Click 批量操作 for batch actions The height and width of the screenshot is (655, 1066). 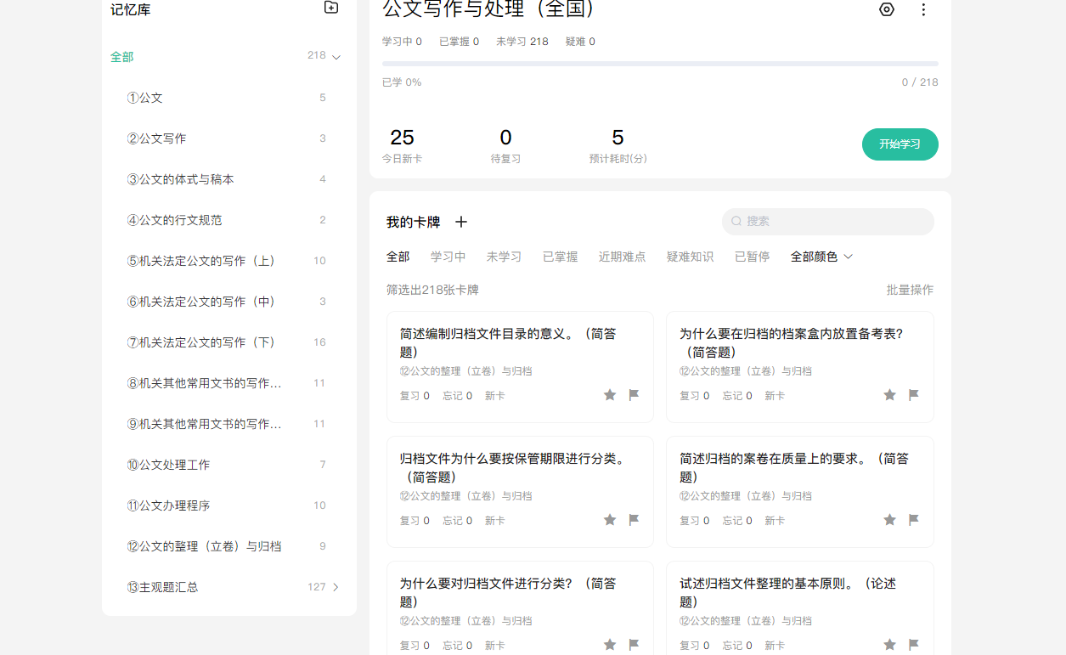point(911,290)
